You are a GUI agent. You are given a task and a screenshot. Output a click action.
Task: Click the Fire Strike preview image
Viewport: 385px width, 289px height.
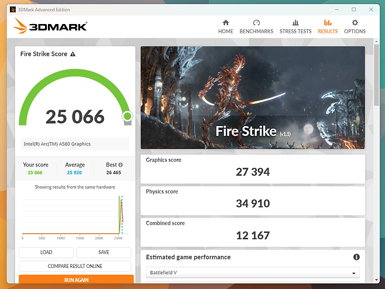252,98
